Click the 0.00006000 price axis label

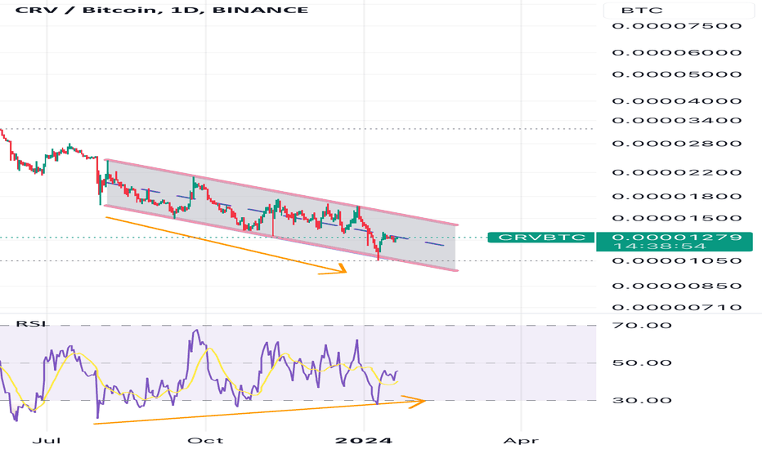coord(677,52)
